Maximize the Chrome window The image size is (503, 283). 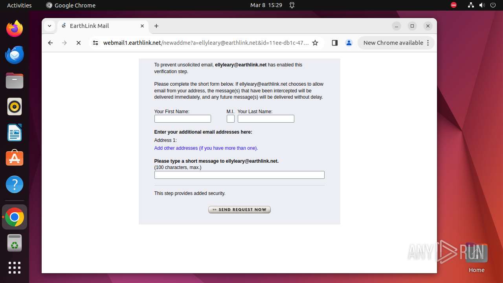point(412,26)
